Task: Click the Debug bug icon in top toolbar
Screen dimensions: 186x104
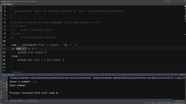Action: tap(176, 1)
